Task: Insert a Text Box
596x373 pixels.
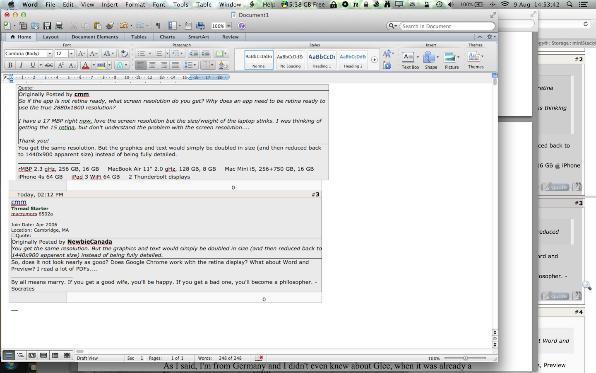Action: [410, 60]
